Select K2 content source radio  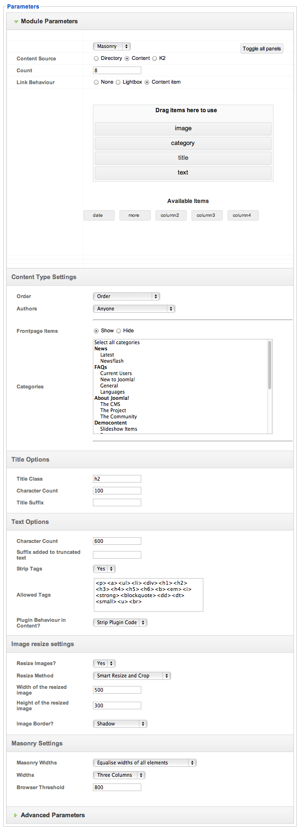click(155, 58)
